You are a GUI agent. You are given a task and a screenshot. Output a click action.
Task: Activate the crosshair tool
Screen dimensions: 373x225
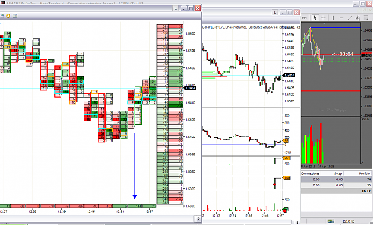[x=323, y=18]
